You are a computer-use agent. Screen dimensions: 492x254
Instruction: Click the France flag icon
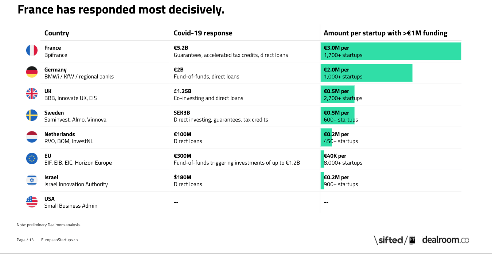pyautogui.click(x=32, y=50)
